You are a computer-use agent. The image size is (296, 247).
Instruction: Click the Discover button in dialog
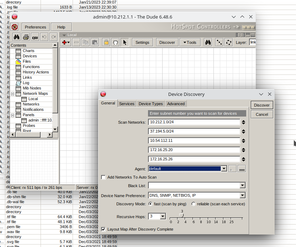tap(261, 105)
